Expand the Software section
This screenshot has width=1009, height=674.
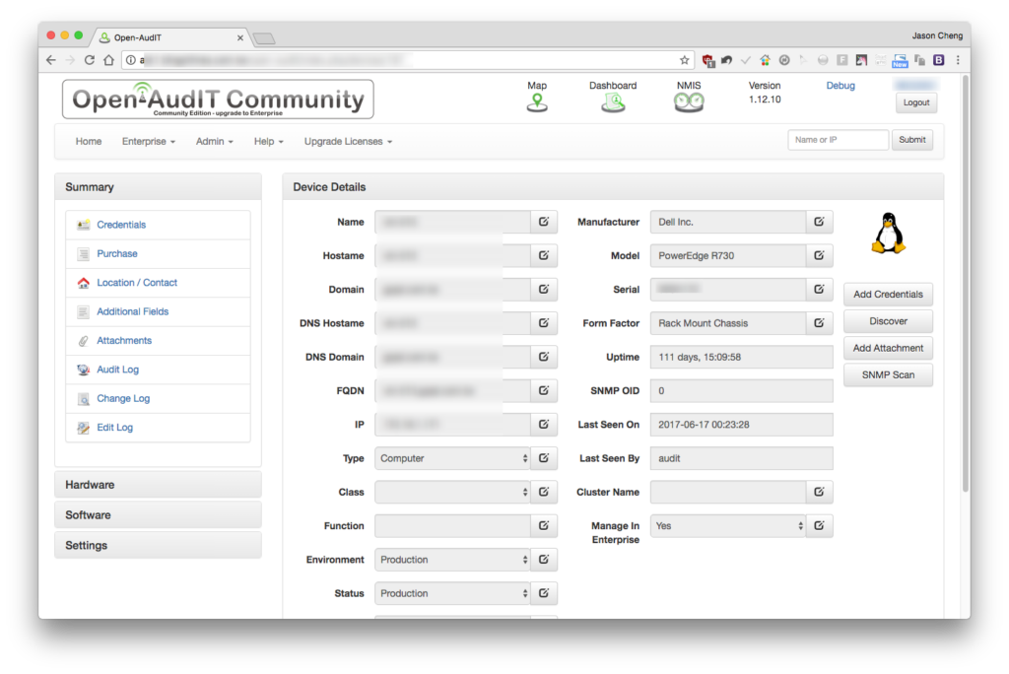(x=158, y=515)
